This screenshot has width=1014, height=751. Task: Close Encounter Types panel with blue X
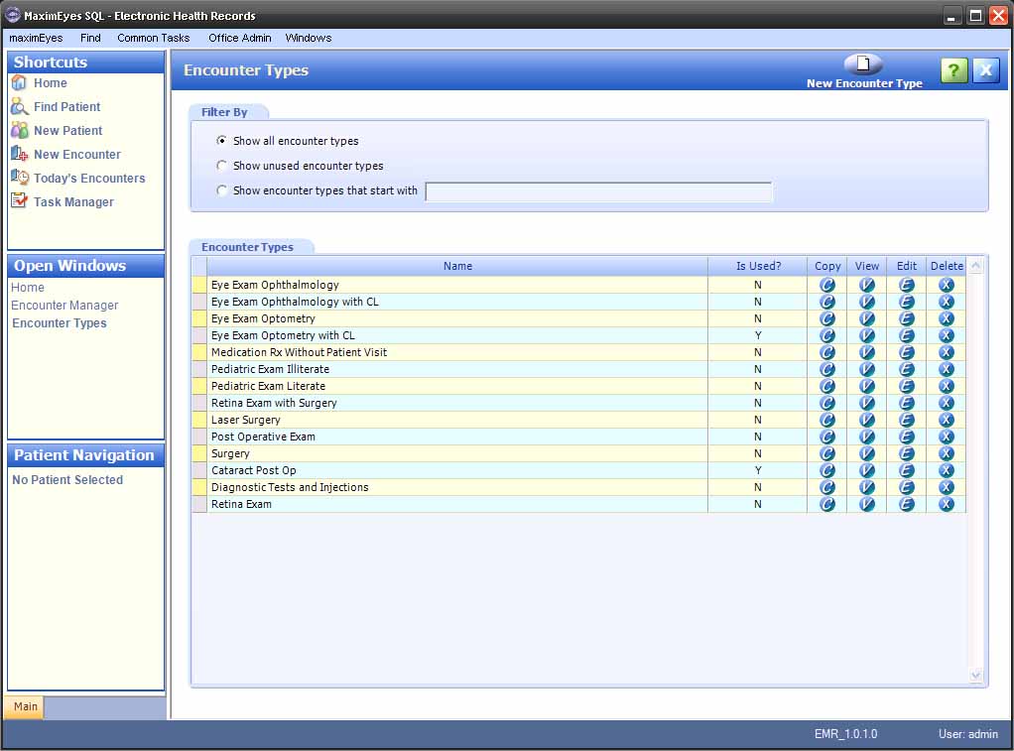point(985,69)
